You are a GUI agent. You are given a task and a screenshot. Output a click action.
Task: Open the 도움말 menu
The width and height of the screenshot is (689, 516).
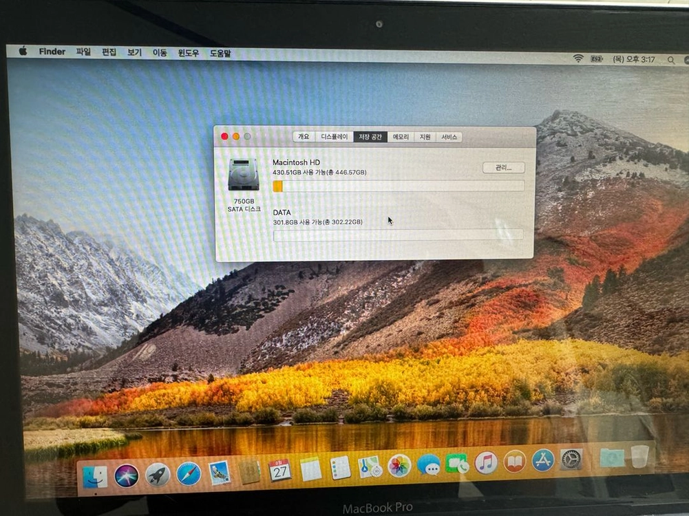[x=220, y=54]
